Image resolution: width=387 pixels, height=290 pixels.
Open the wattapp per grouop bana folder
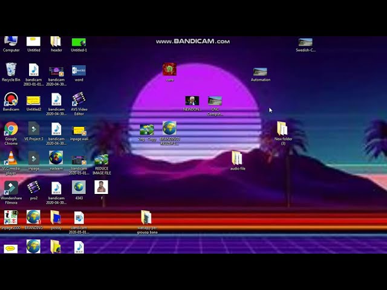147,222
